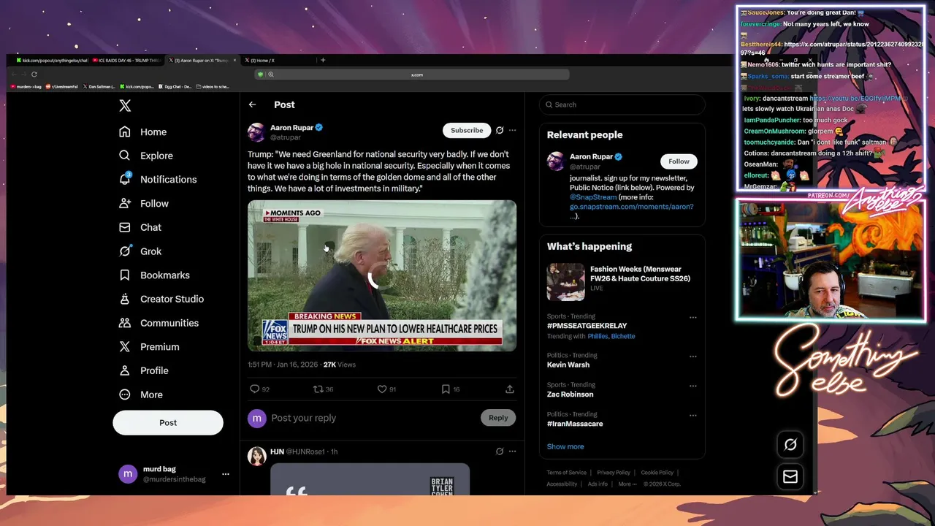935x526 pixels.
Task: Bookmark the post with the bookmark icon
Action: click(446, 389)
